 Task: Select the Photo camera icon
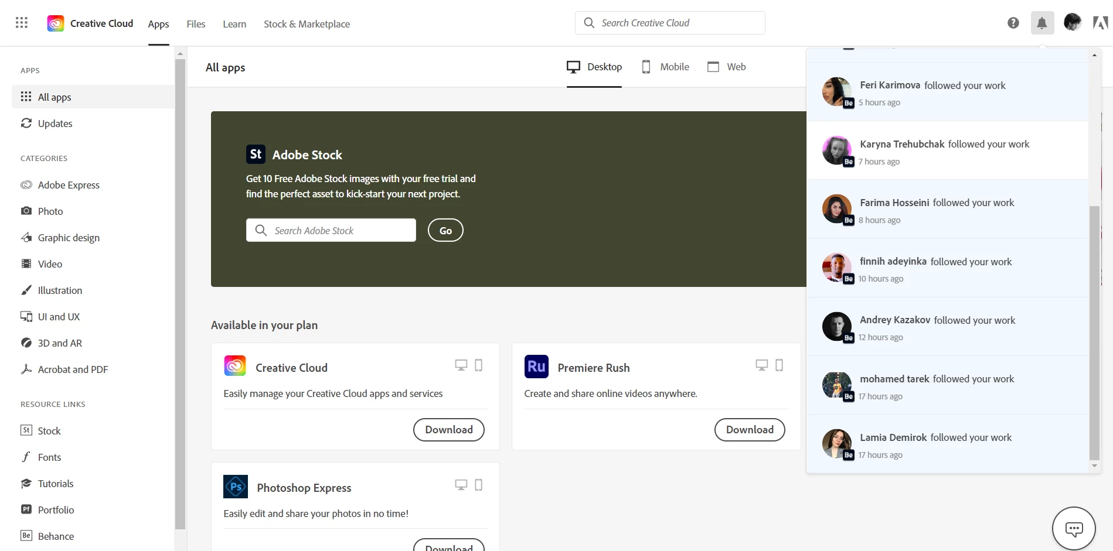(x=26, y=211)
